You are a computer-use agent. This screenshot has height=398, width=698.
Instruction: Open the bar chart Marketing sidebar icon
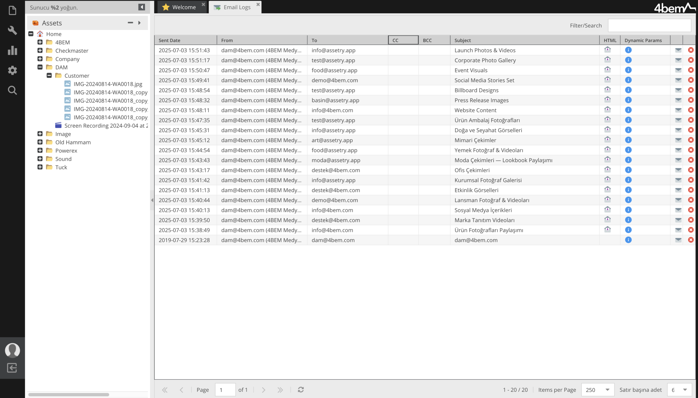pos(12,50)
